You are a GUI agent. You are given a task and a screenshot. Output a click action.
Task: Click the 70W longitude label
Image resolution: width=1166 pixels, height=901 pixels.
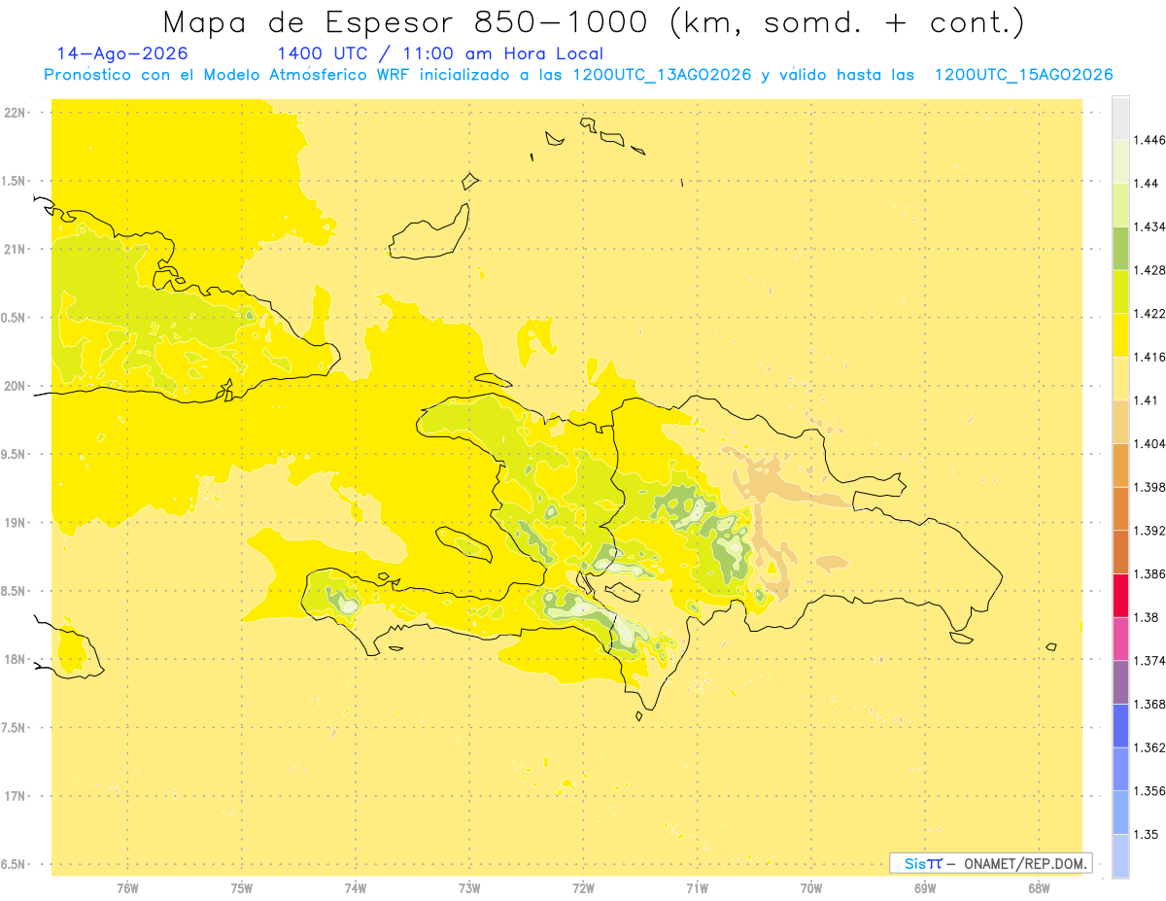[x=811, y=888]
